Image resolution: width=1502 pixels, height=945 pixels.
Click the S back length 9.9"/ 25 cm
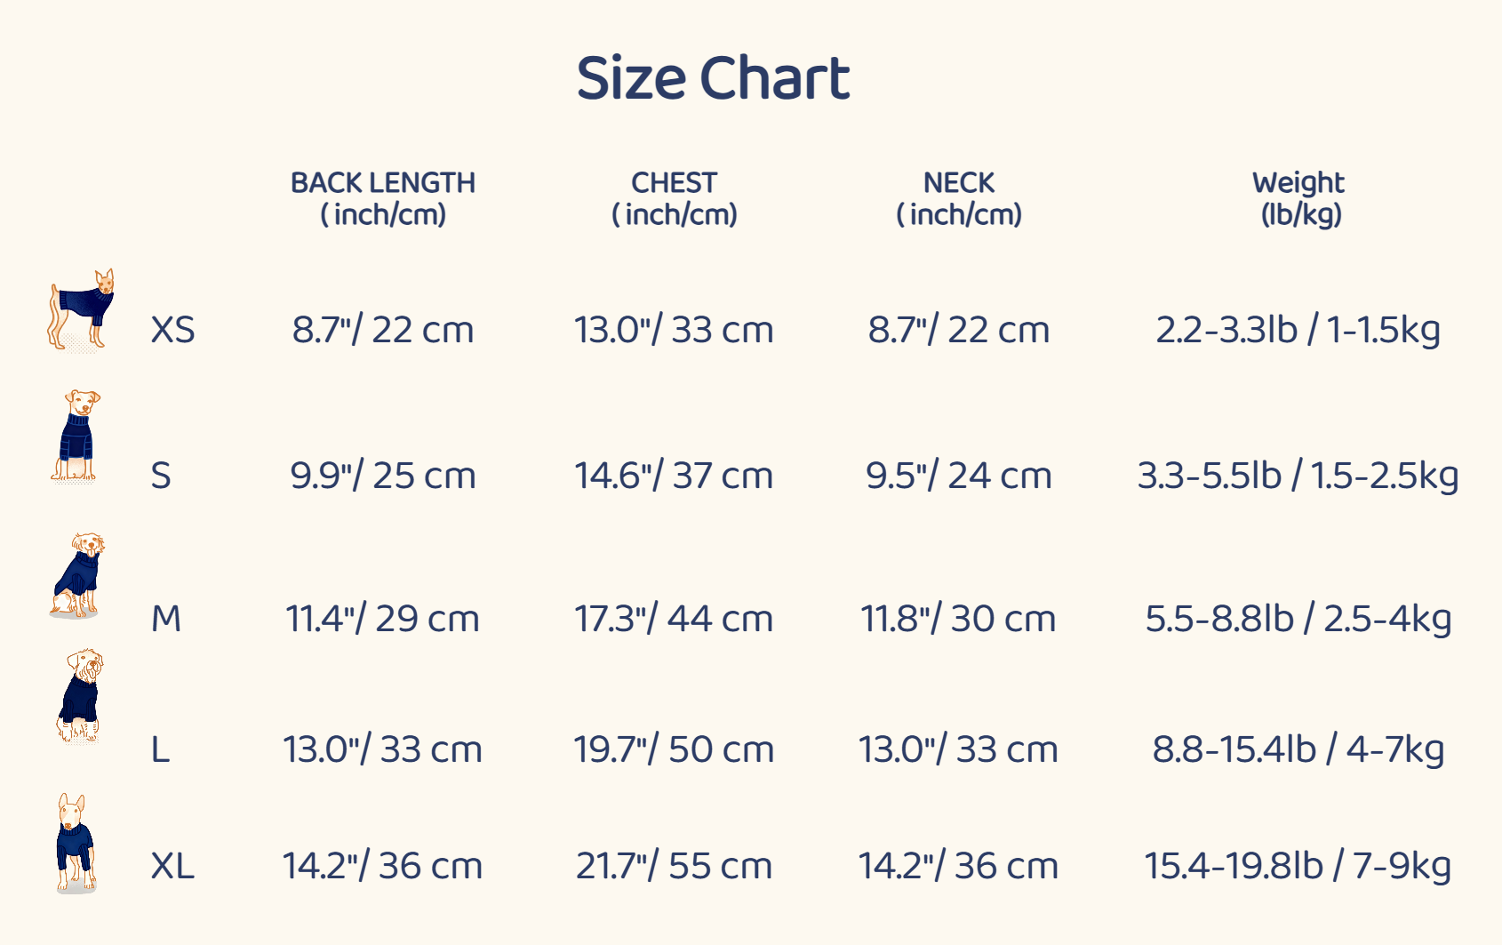[383, 476]
